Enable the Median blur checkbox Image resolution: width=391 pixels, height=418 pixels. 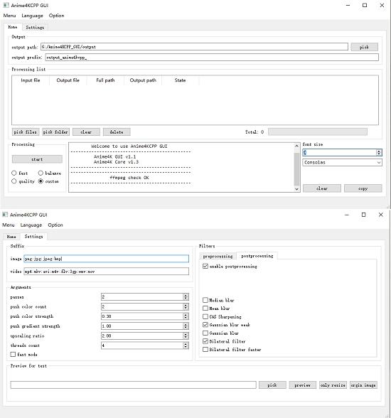tap(205, 300)
